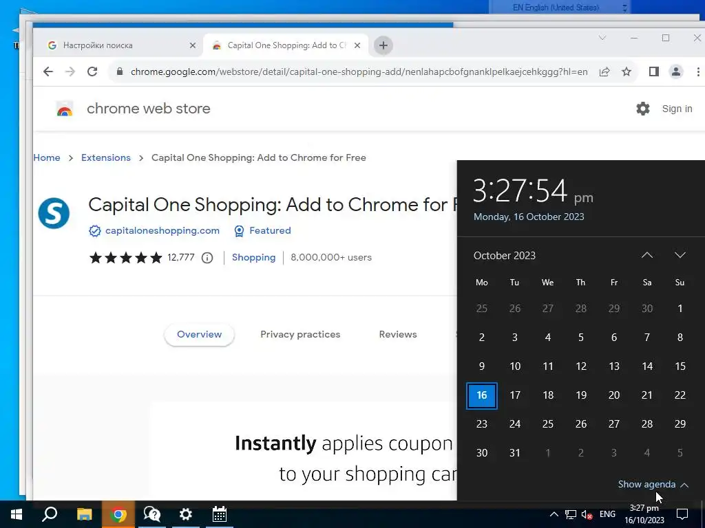Image resolution: width=705 pixels, height=528 pixels.
Task: Click the Featured link
Action: pos(270,231)
